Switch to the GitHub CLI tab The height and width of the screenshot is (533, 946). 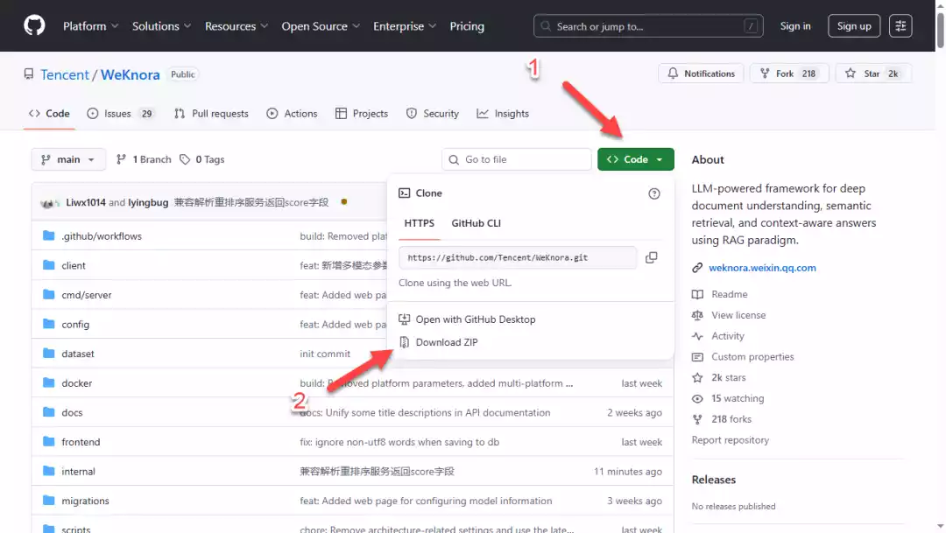pos(476,223)
